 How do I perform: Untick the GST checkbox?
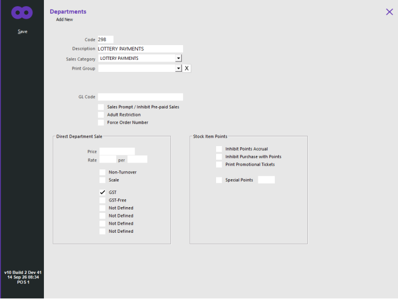103,192
